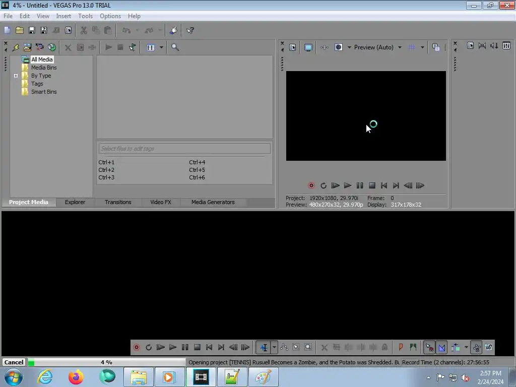The image size is (516, 387).
Task: Insert a region with the green flags
Action: point(413,347)
